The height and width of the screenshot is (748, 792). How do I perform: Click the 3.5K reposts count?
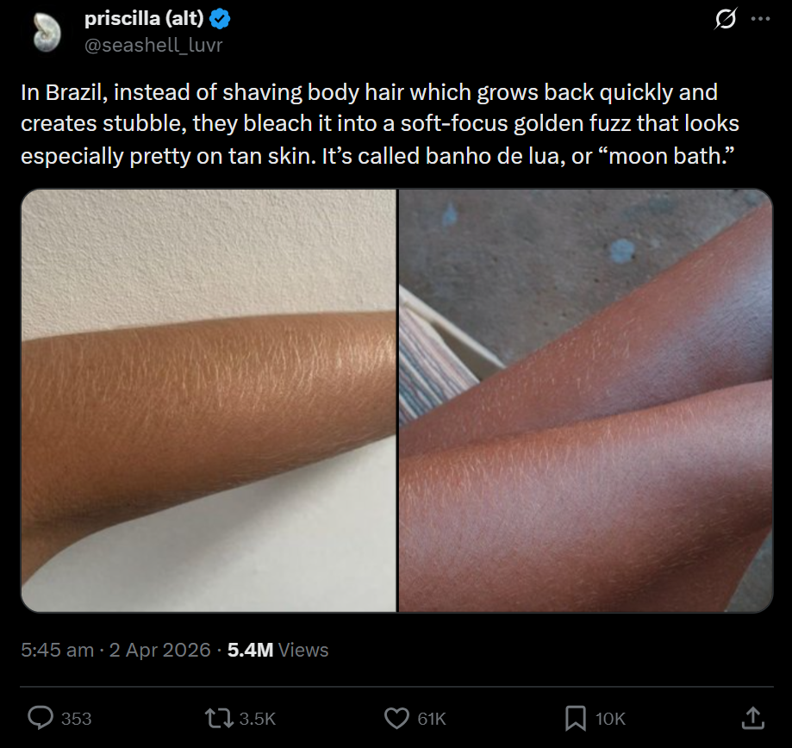[x=258, y=719]
